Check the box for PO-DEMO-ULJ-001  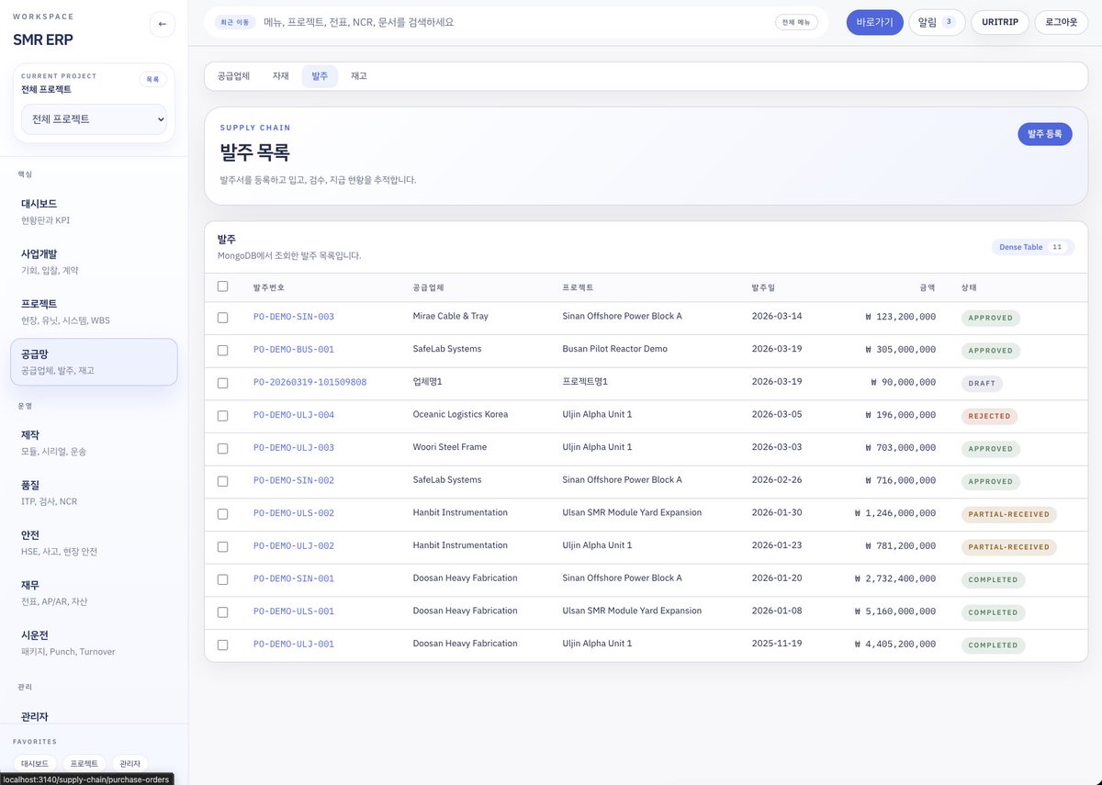[x=222, y=645]
